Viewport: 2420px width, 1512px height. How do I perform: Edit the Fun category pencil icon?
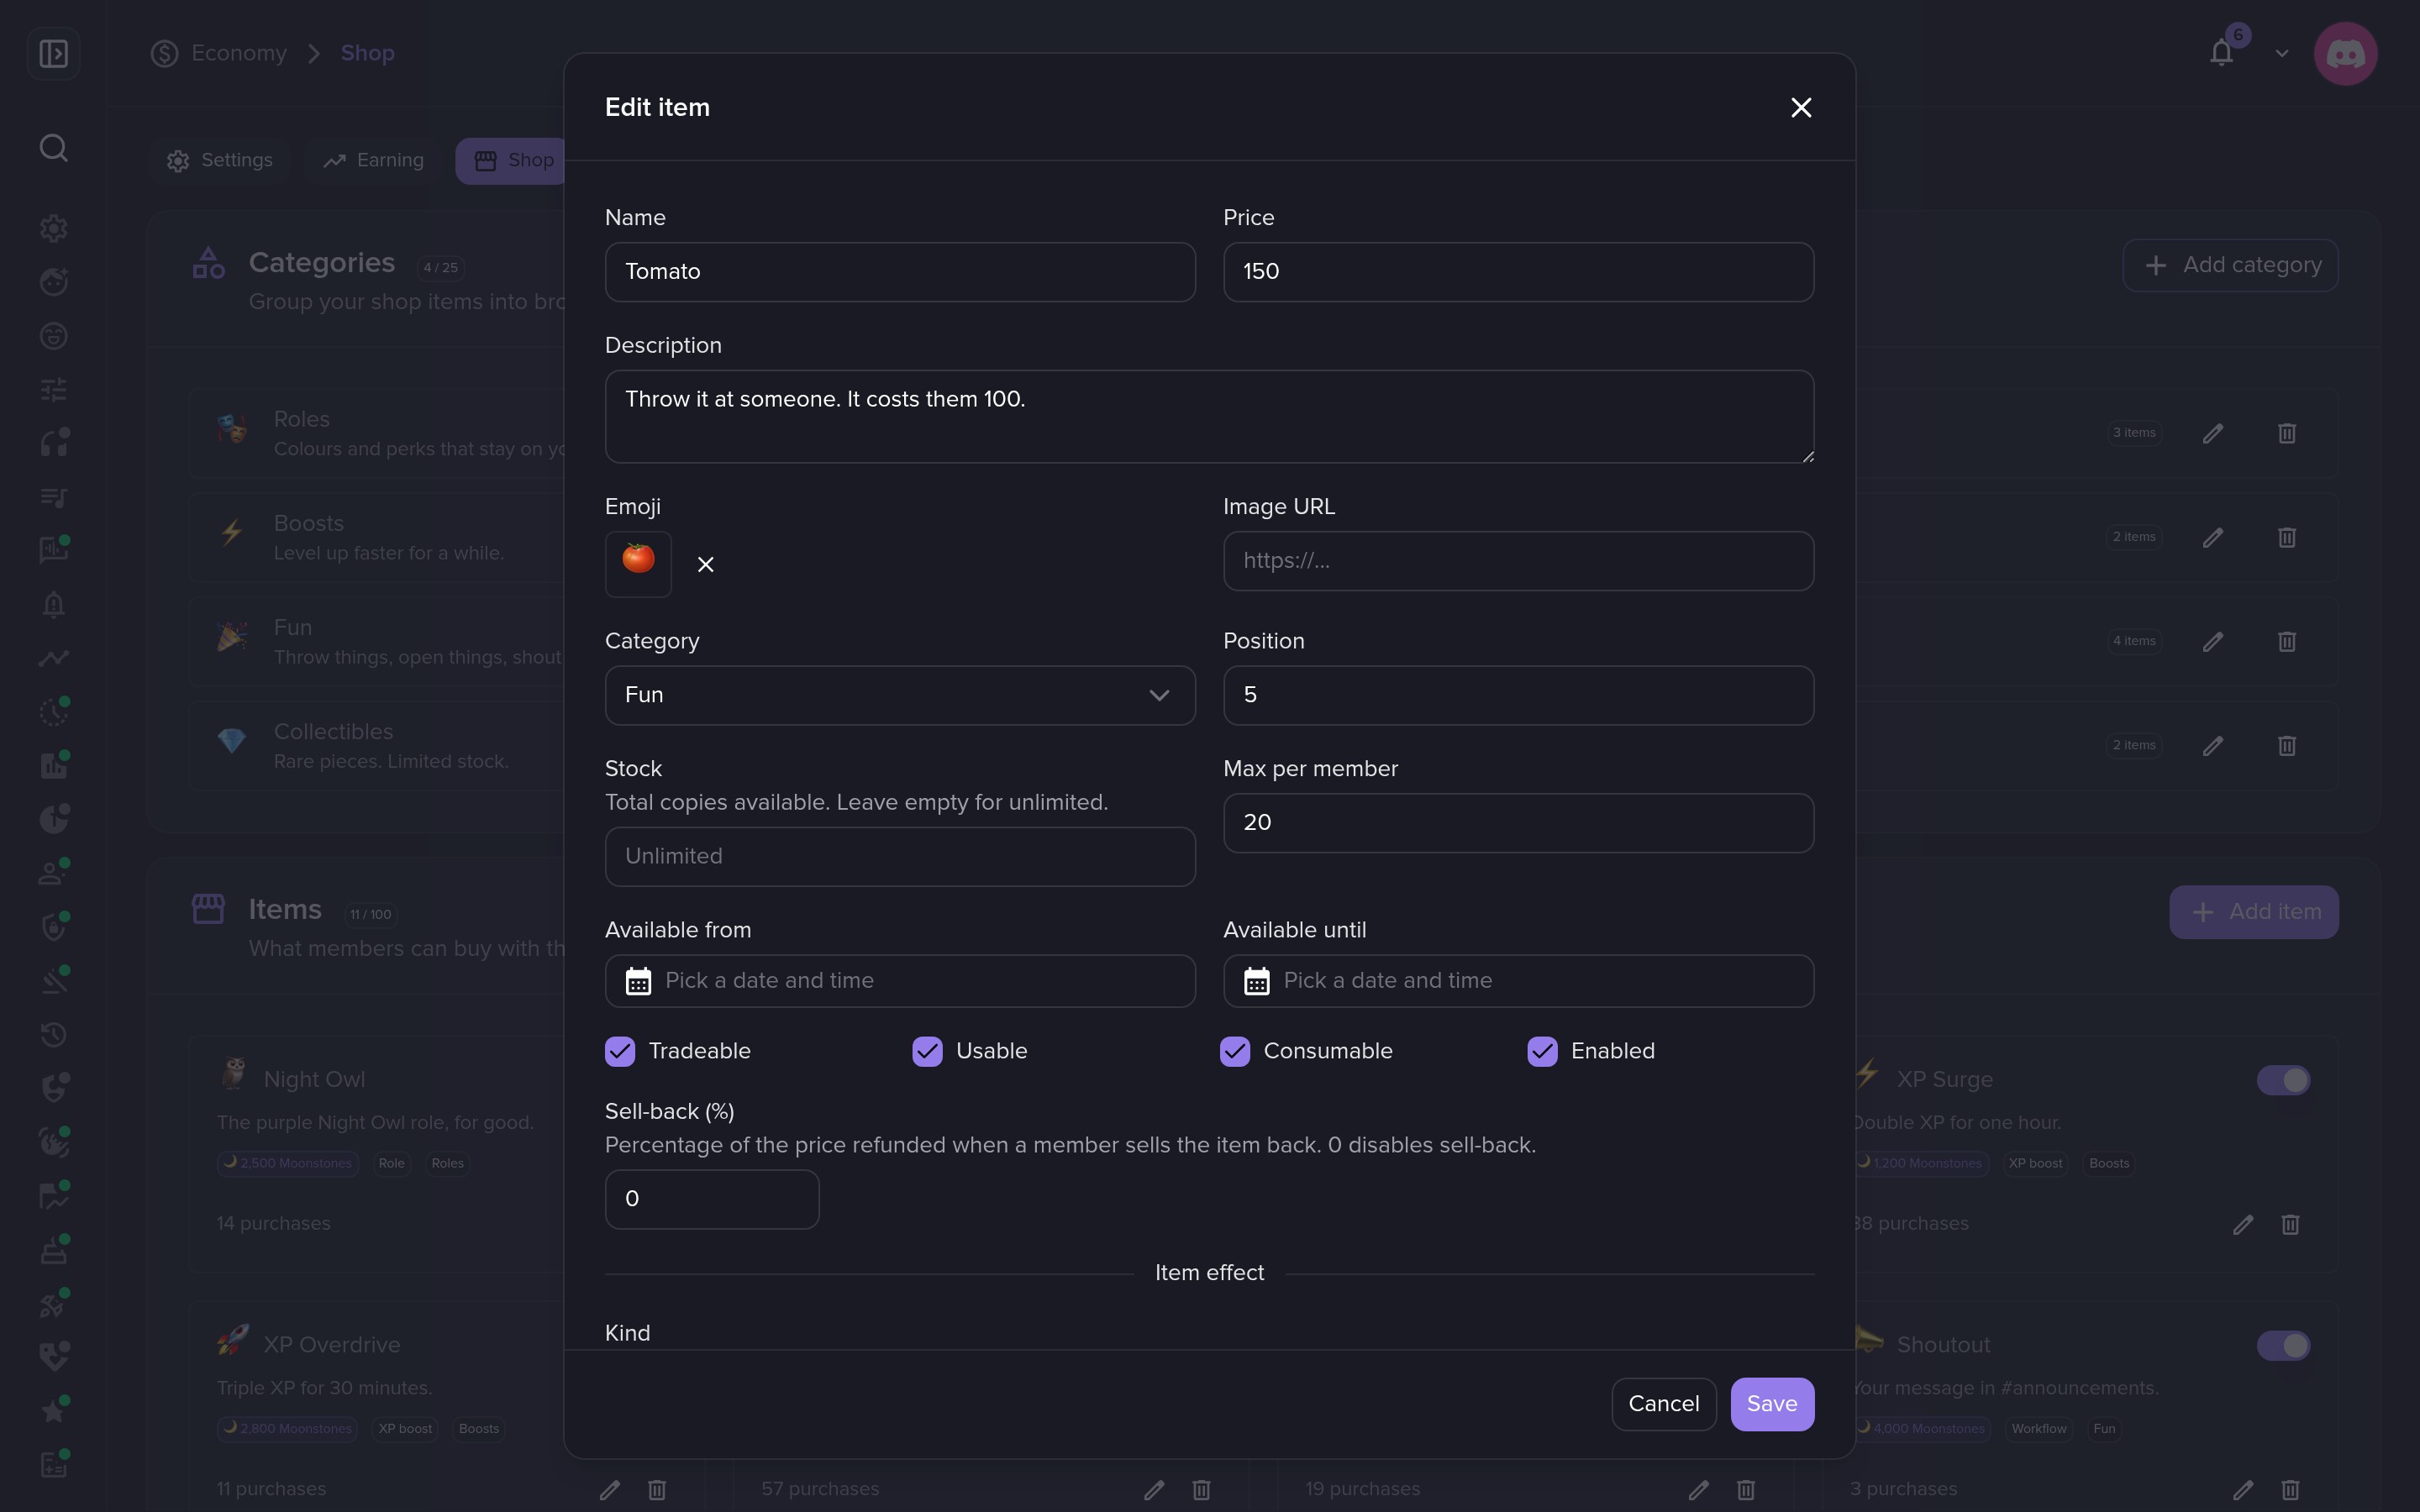pos(2213,641)
